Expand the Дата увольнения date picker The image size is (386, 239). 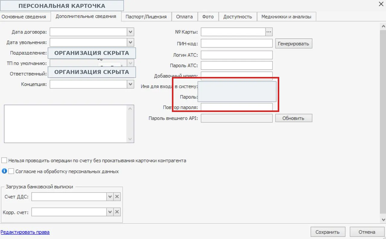131,42
